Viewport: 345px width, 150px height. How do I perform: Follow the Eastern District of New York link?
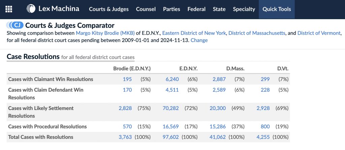(x=194, y=33)
